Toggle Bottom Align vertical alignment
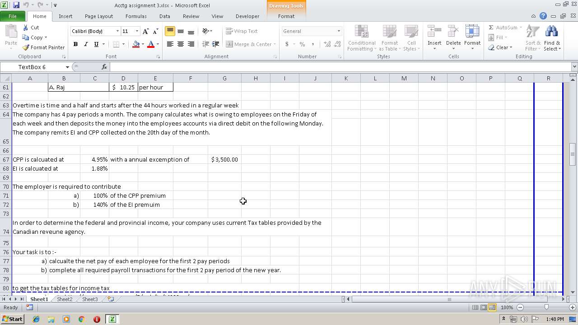This screenshot has height=325, width=578. (x=191, y=31)
